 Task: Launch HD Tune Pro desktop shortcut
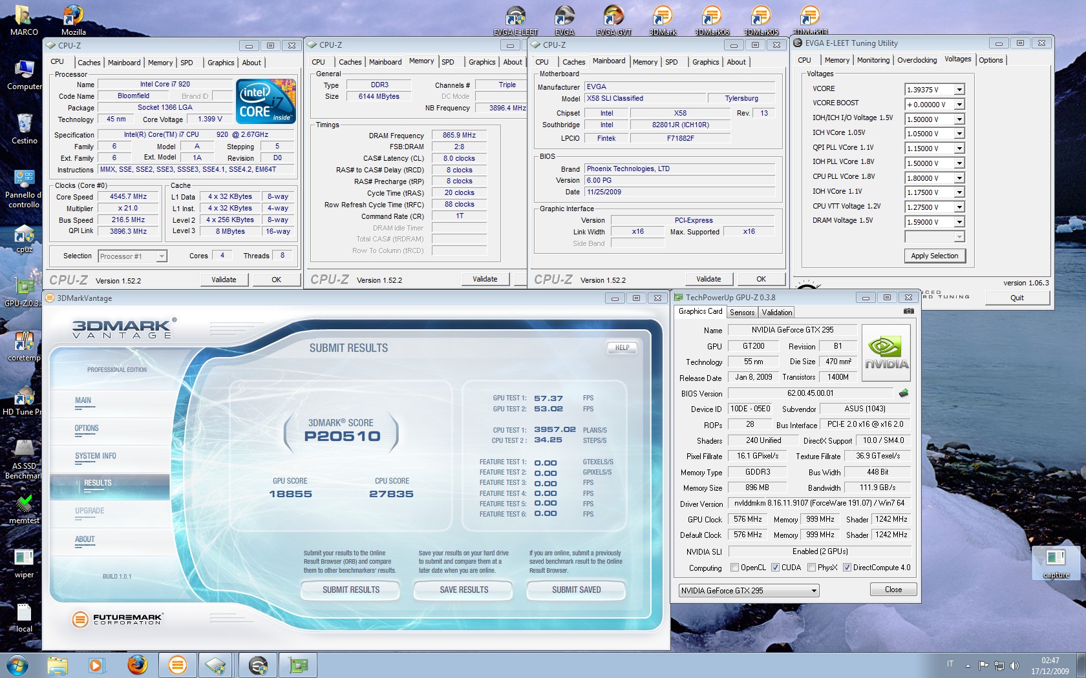(23, 400)
